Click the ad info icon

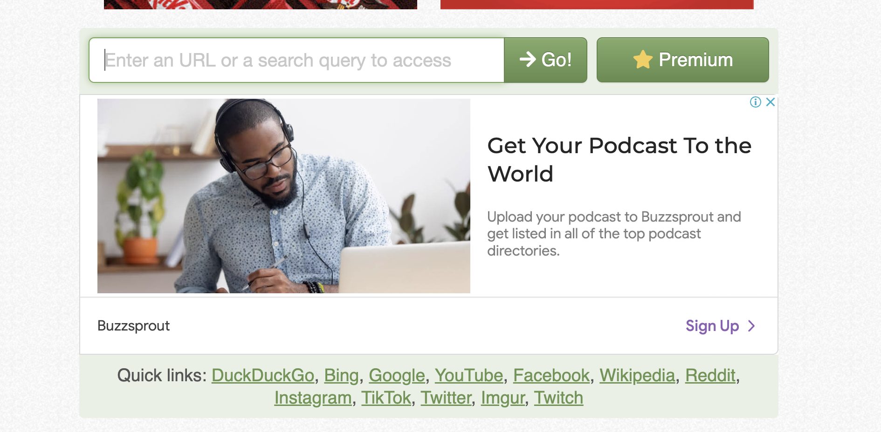point(755,102)
